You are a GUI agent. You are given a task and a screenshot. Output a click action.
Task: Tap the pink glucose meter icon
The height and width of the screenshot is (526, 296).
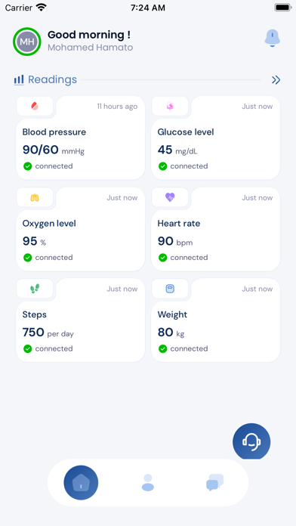(x=170, y=106)
